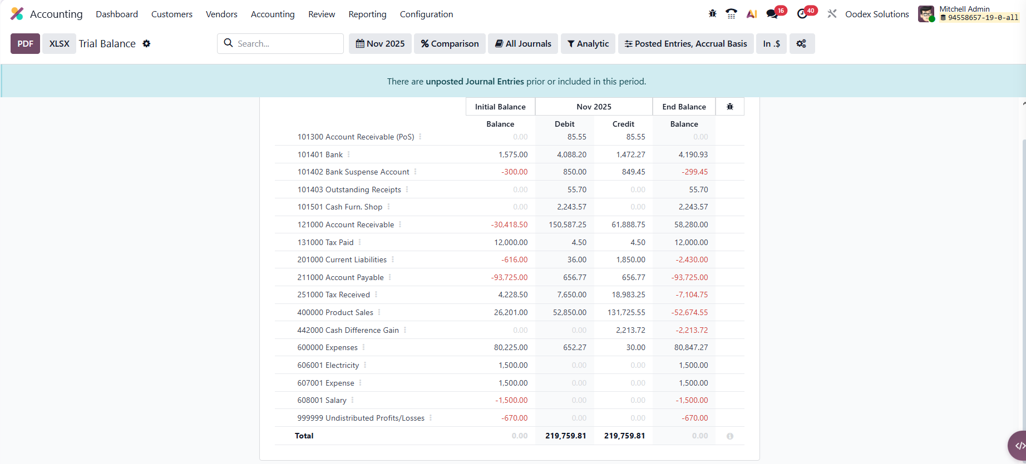The image size is (1026, 464).
Task: Open the Nov 2025 date filter
Action: tap(380, 43)
